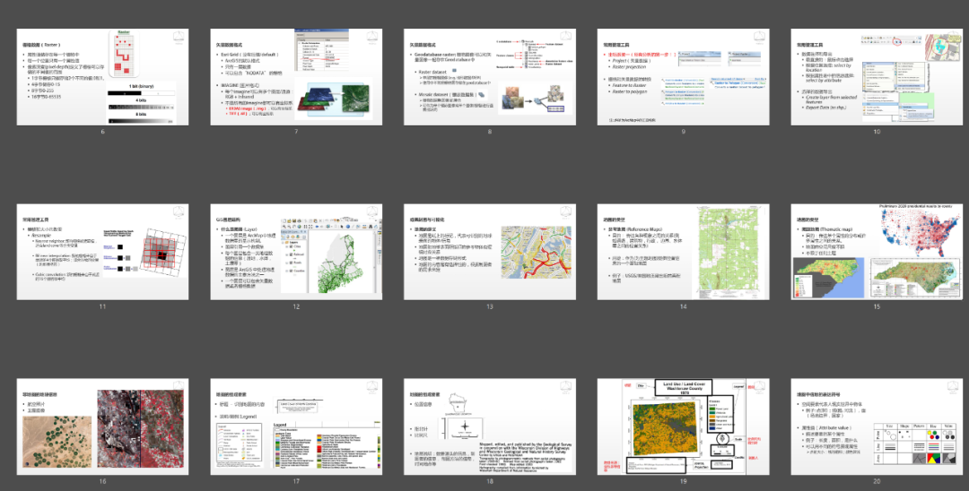Select slide 6 about Raster data
This screenshot has height=491, width=969.
[102, 76]
